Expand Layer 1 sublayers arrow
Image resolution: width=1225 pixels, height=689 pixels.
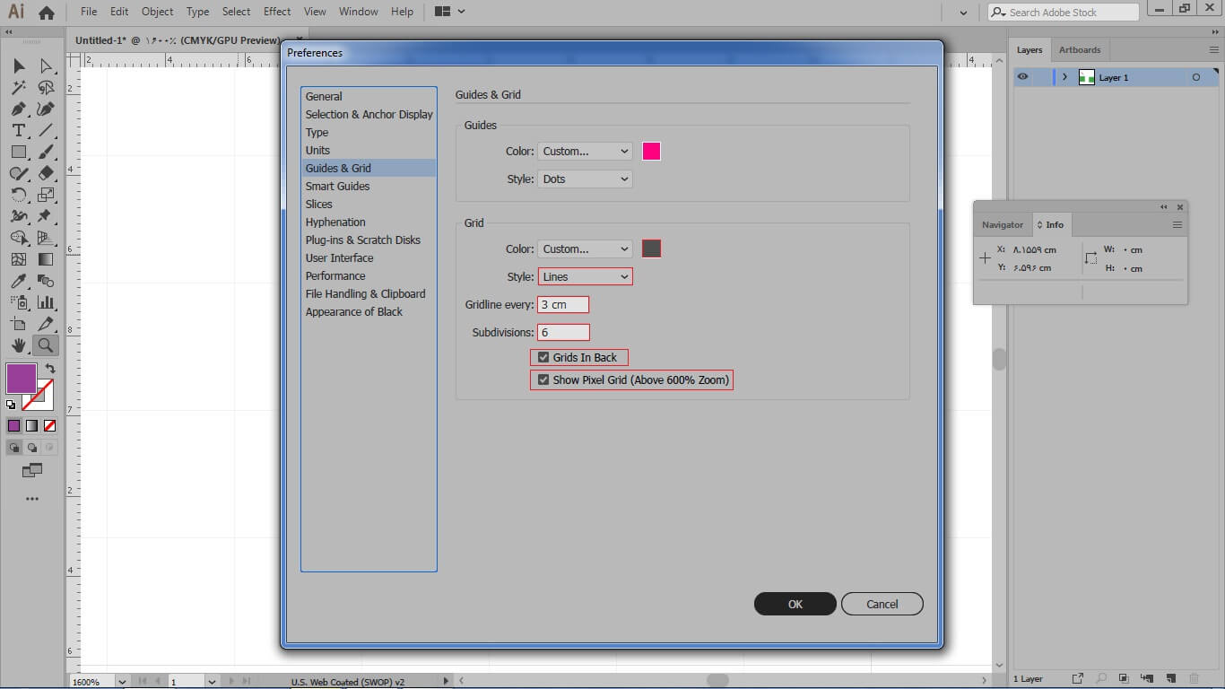tap(1064, 77)
